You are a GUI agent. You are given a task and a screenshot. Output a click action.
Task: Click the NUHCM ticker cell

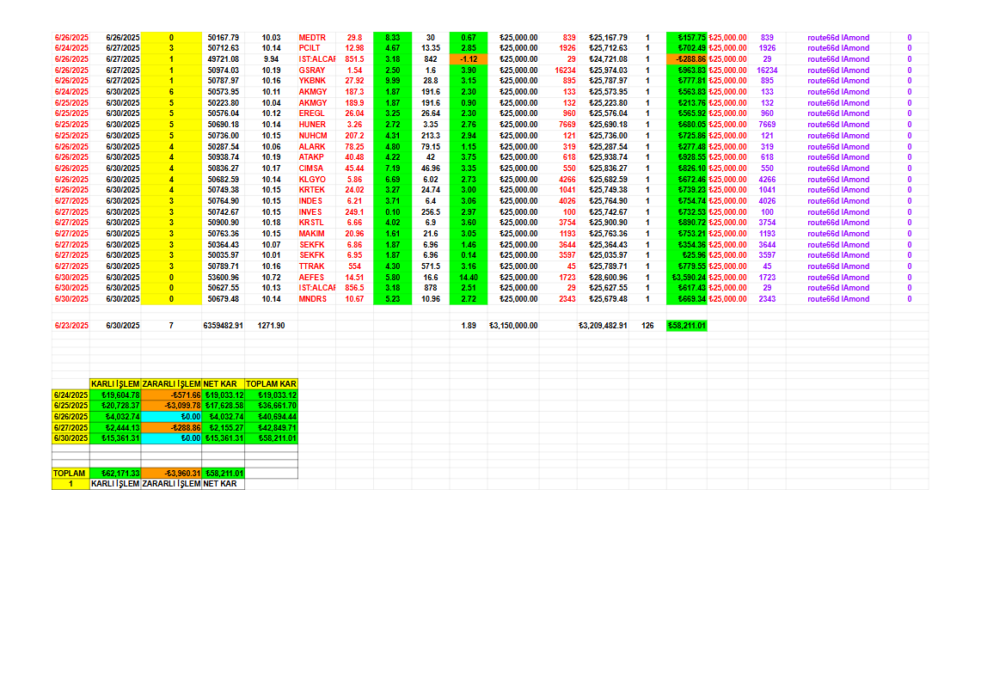click(x=316, y=135)
